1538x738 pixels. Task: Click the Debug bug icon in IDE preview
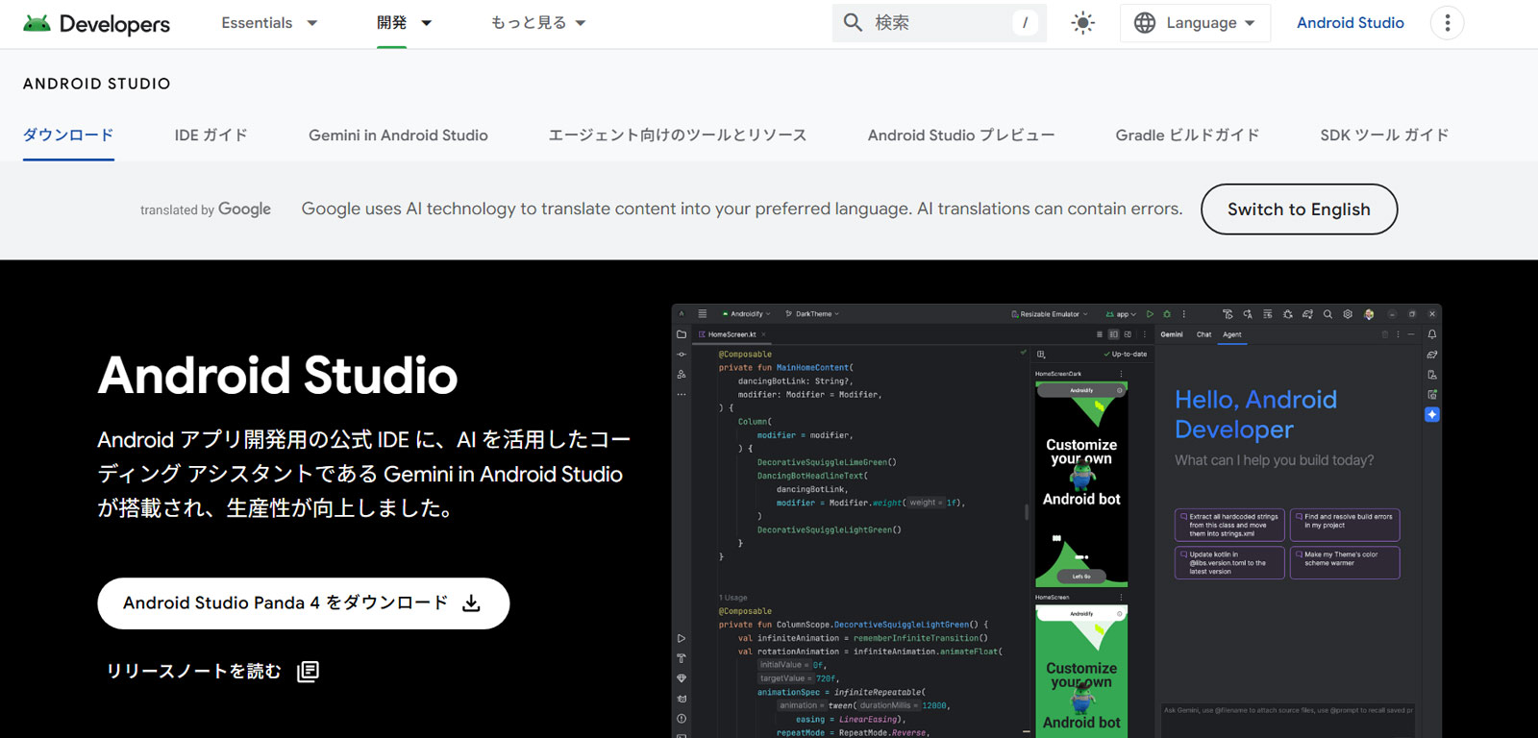point(1167,314)
